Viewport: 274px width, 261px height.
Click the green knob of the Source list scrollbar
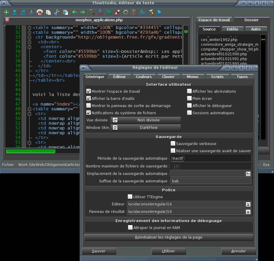263,39
